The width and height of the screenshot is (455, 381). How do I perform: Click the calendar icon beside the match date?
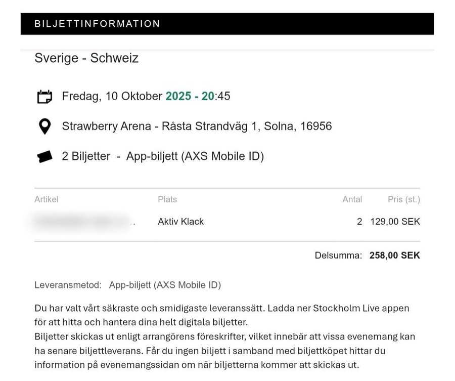[45, 96]
